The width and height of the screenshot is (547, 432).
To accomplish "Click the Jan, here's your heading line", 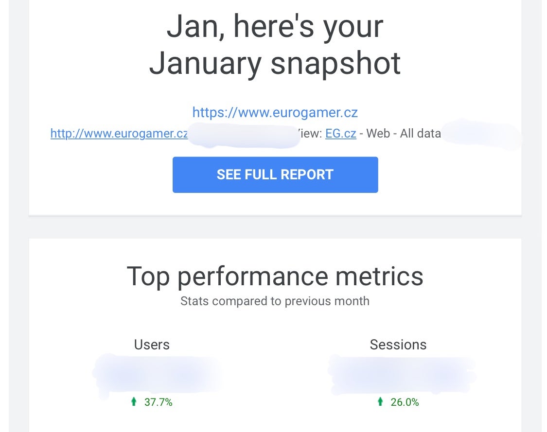I will pyautogui.click(x=275, y=26).
